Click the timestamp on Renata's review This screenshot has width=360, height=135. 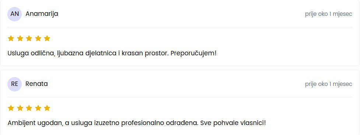pyautogui.click(x=329, y=84)
